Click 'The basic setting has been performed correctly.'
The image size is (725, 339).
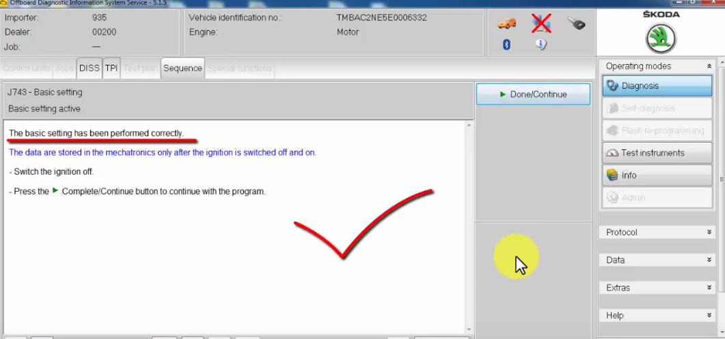coord(96,134)
